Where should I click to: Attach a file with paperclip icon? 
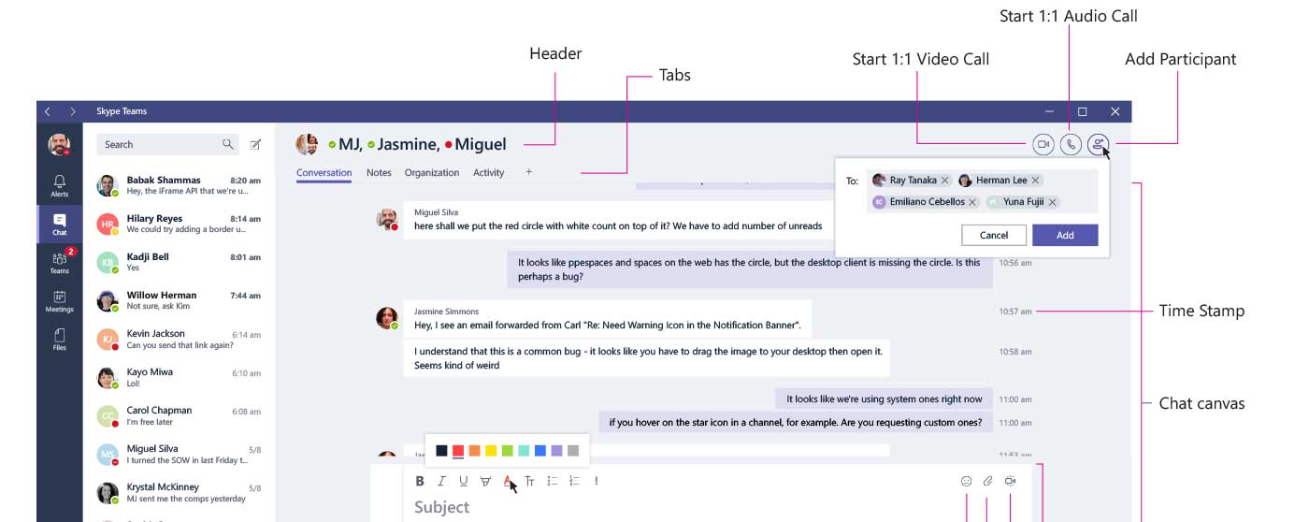point(987,481)
